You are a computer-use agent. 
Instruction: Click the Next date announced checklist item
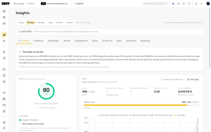click(x=31, y=124)
